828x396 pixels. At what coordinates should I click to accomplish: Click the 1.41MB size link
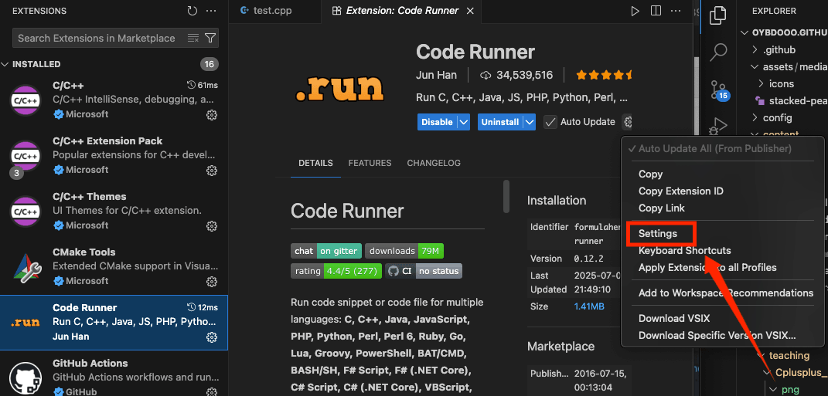[589, 306]
